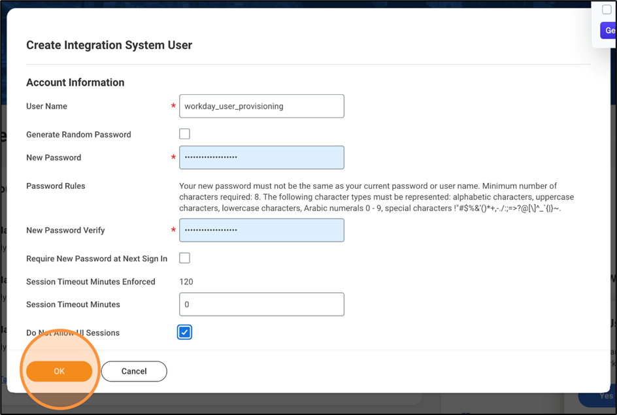
Task: Edit the Session Timeout Minutes field
Action: (x=261, y=304)
